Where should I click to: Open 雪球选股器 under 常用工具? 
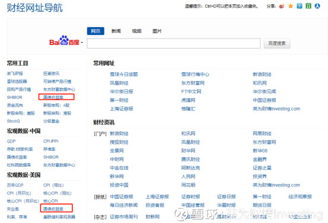(x=17, y=82)
